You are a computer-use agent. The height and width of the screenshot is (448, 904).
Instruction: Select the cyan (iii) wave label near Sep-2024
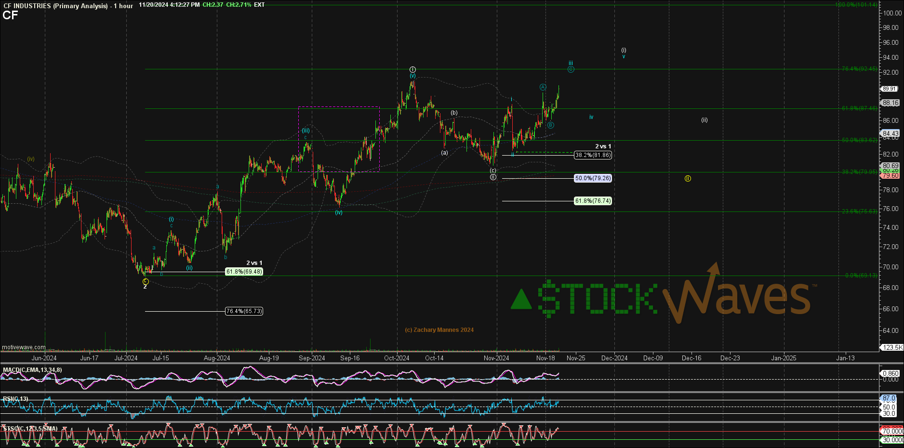(x=306, y=131)
